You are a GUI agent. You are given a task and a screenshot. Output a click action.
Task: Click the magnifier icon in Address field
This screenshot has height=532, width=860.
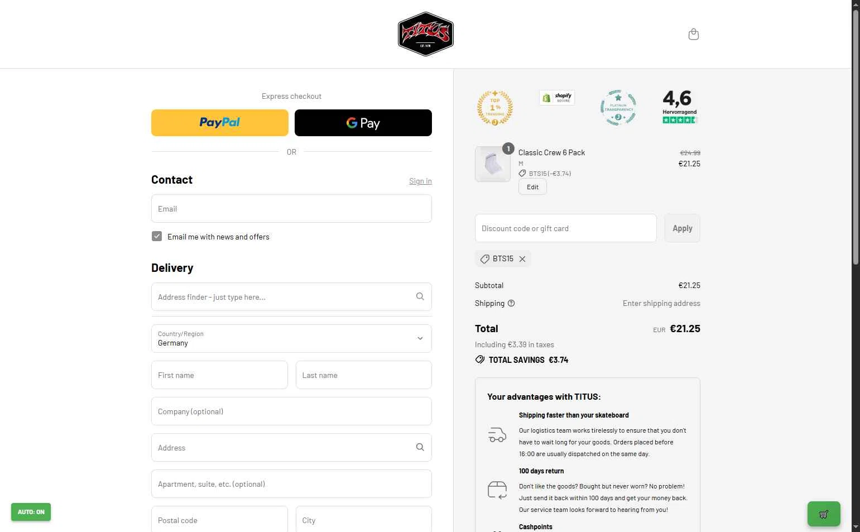pyautogui.click(x=420, y=447)
